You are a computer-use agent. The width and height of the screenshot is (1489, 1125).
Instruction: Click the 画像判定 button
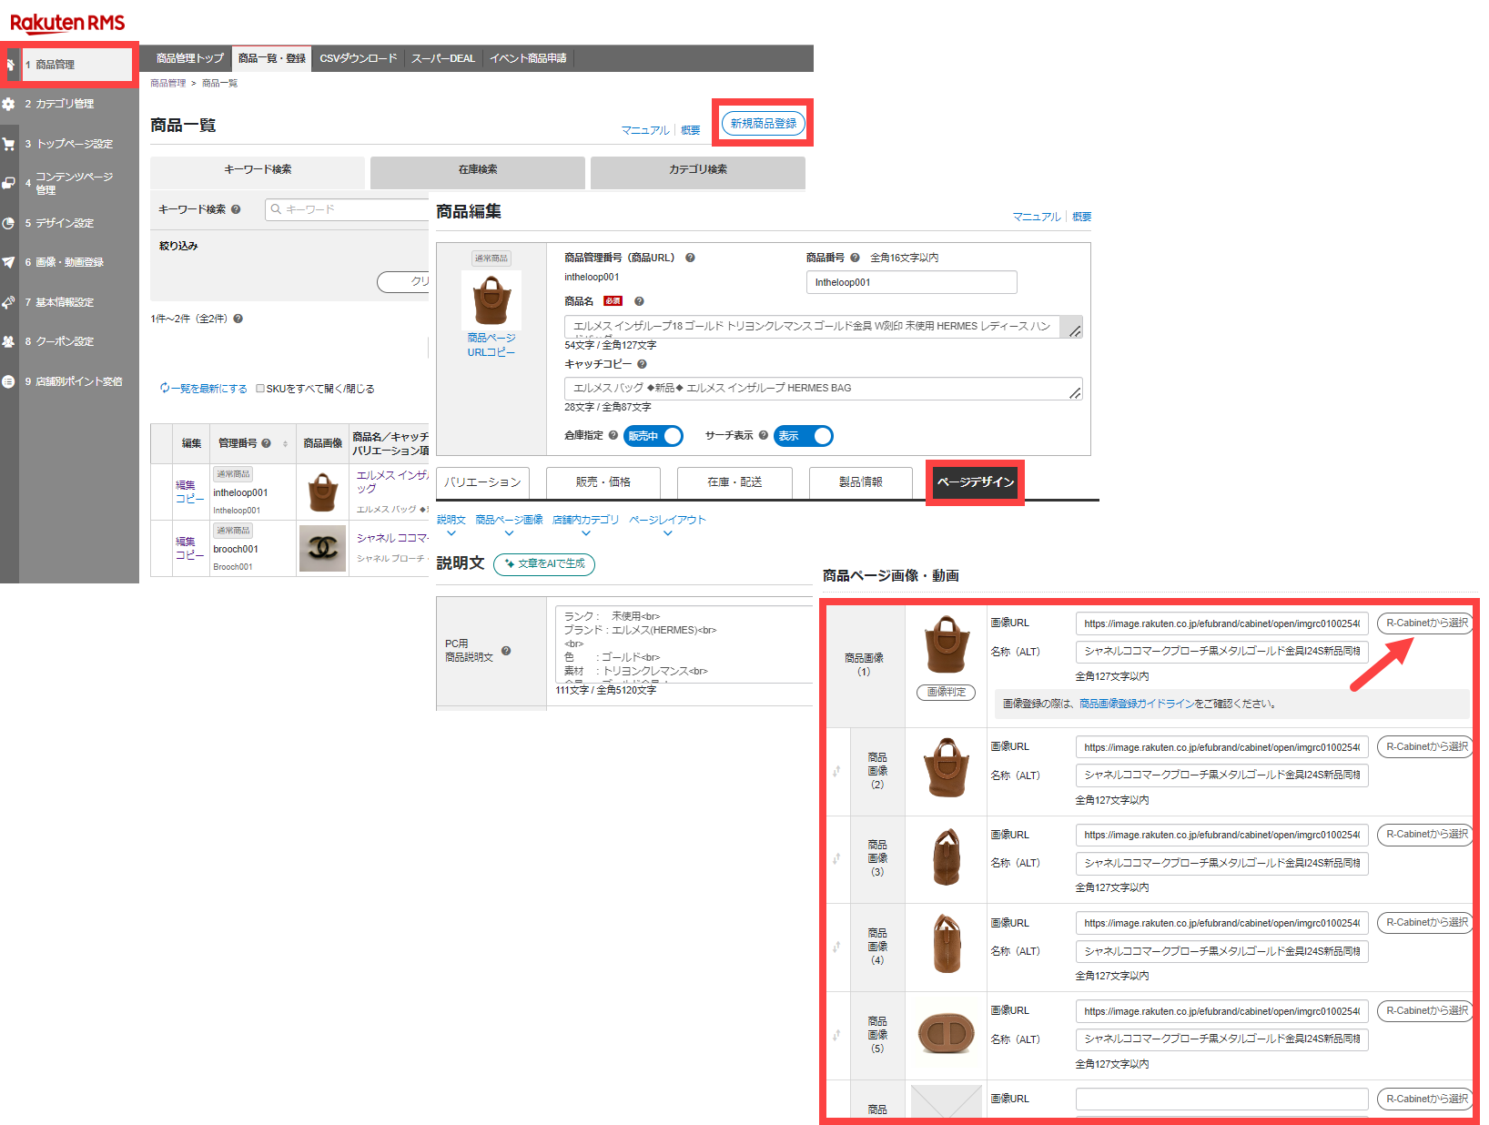pos(946,693)
